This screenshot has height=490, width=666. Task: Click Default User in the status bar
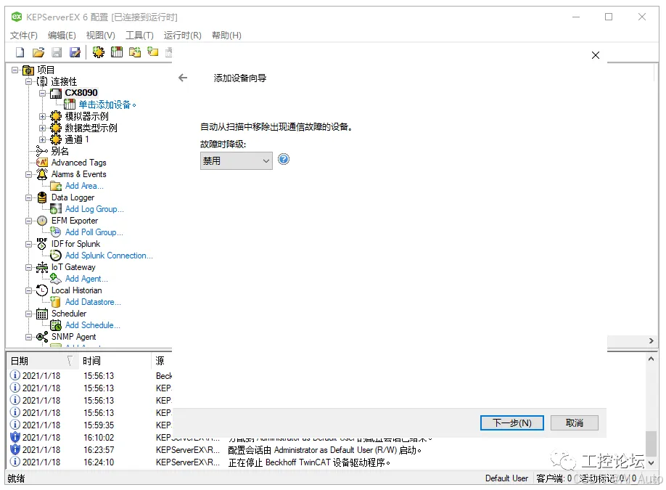(x=506, y=478)
